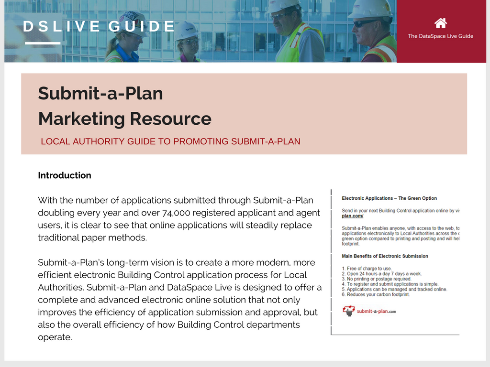The height and width of the screenshot is (367, 490).
Task: Open the electronic applications leaflet thumbnail
Action: 395,262
